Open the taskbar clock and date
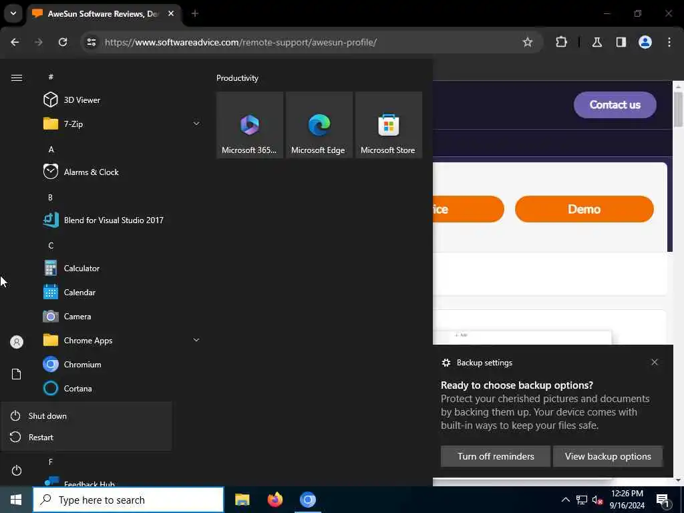This screenshot has width=684, height=513. point(627,500)
